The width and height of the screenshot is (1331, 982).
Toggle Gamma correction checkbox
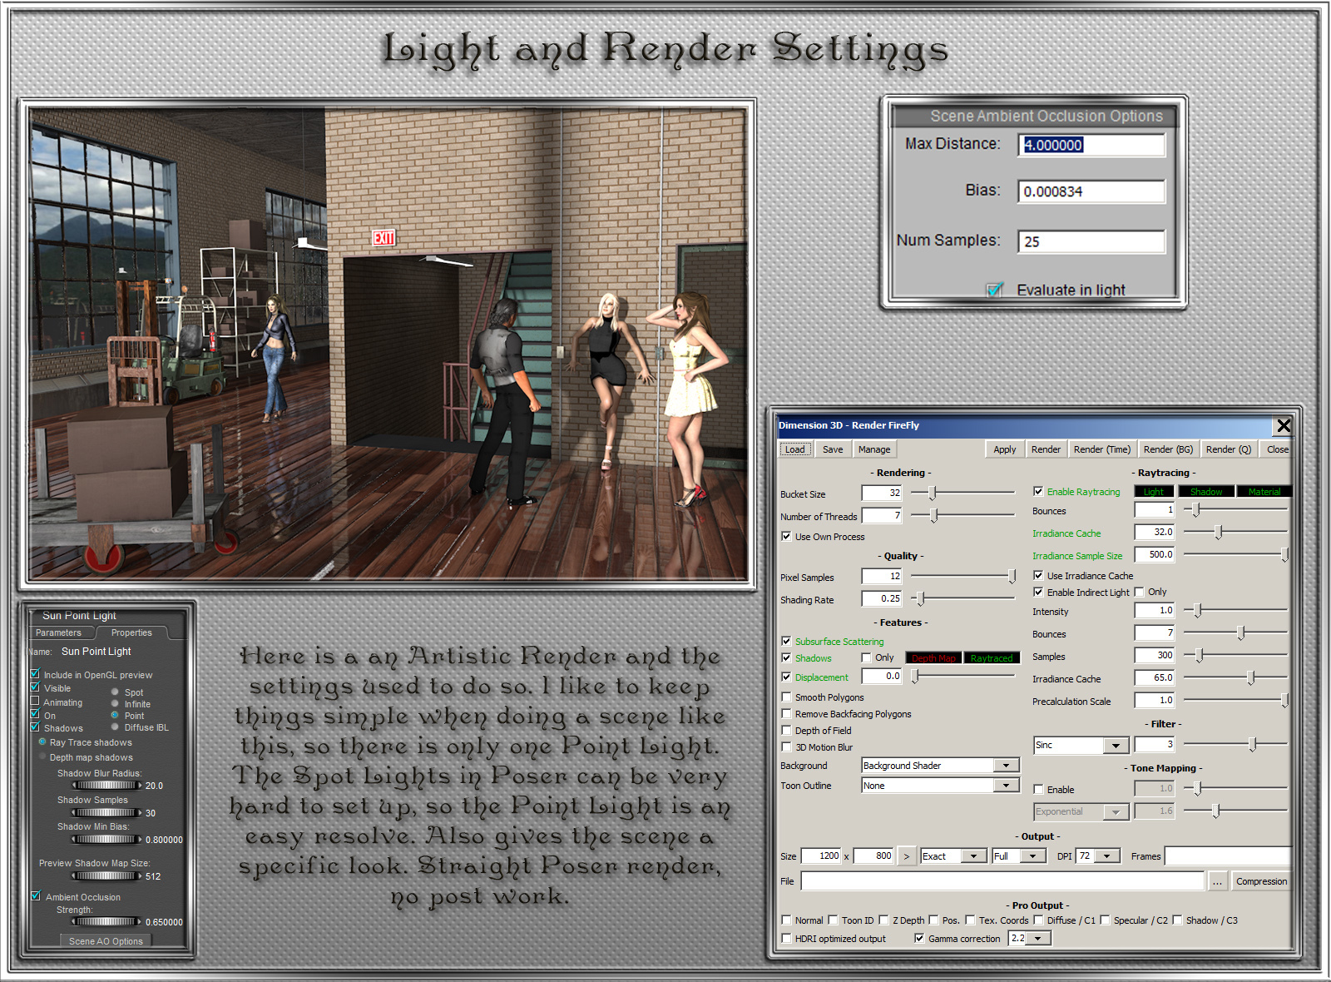tap(919, 939)
